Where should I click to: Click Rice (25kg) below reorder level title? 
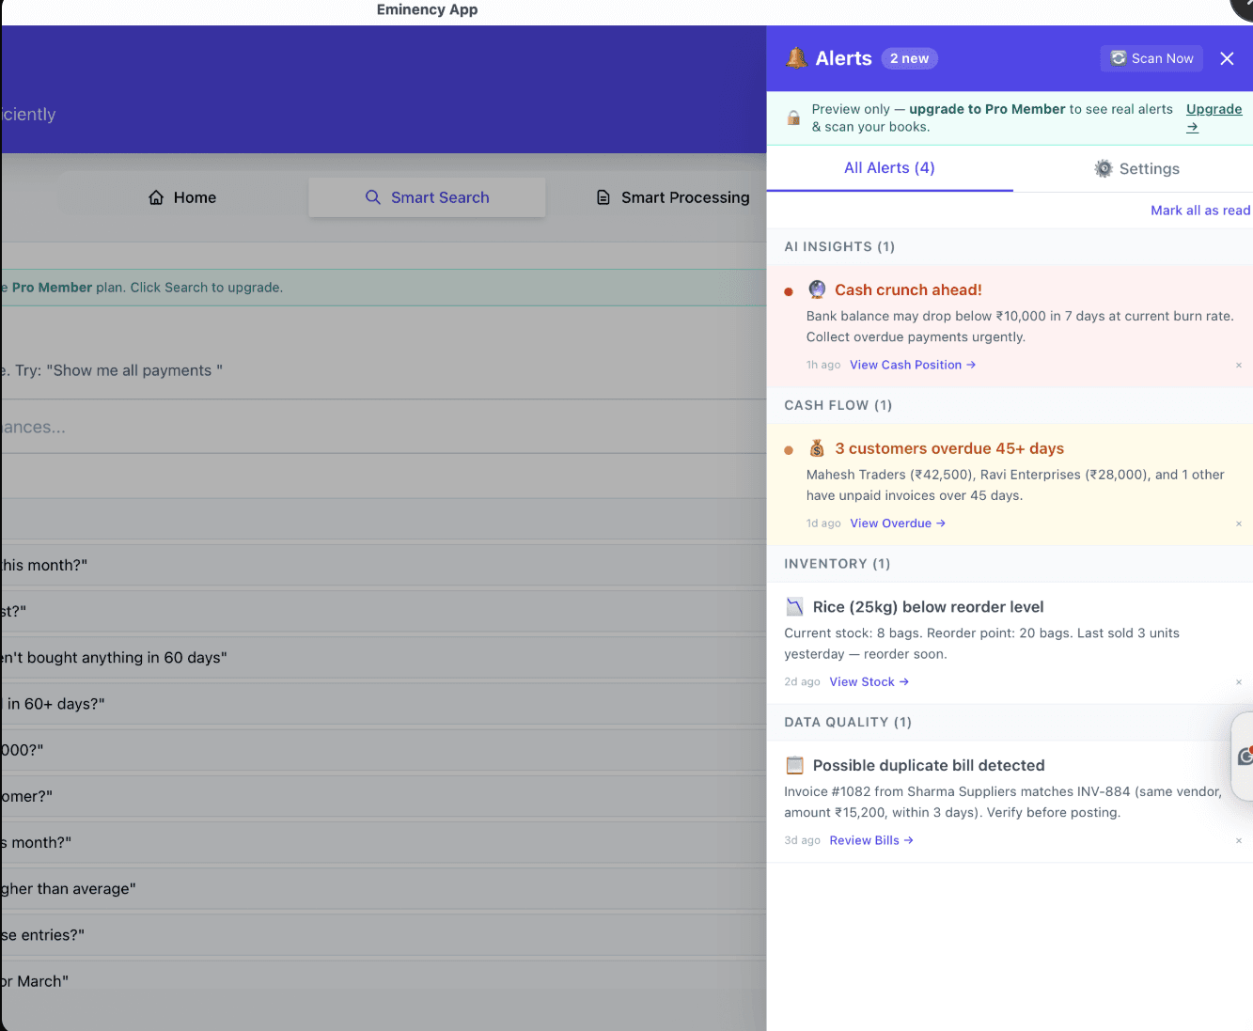928,607
